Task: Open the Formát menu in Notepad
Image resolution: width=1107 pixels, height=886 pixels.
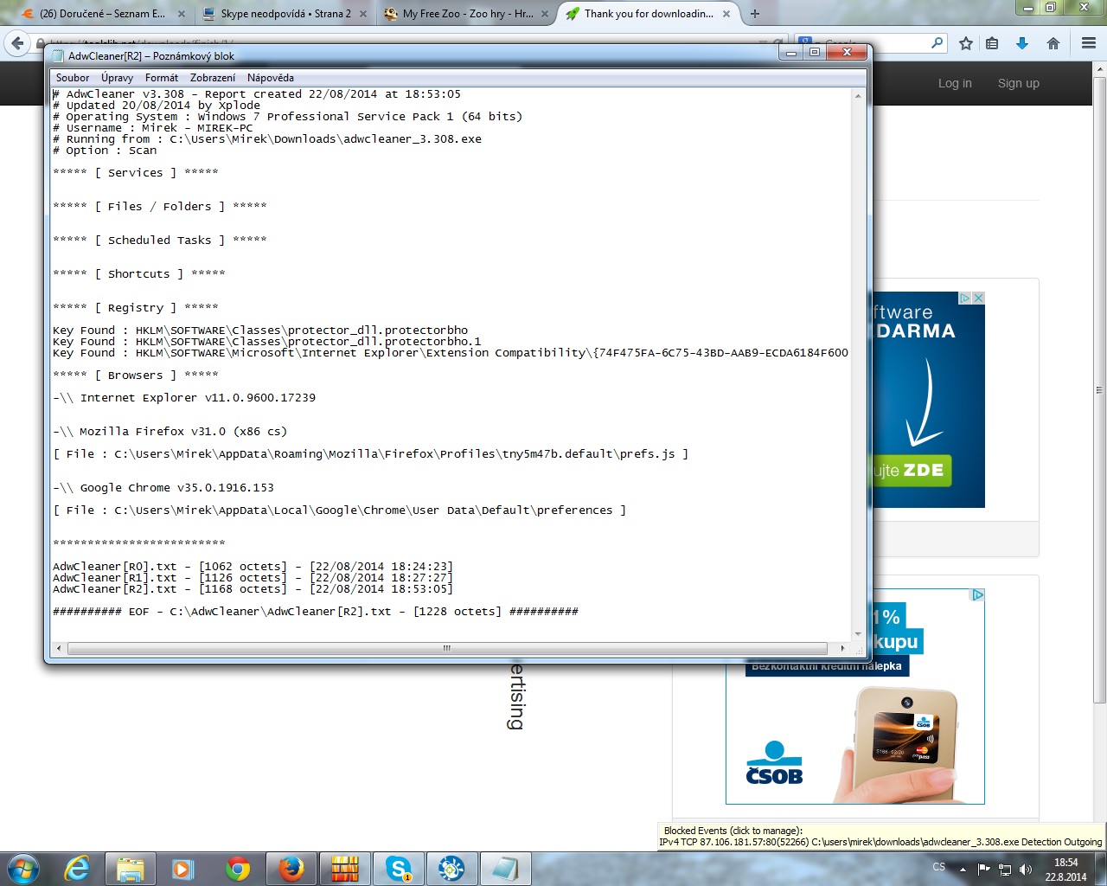Action: point(162,78)
